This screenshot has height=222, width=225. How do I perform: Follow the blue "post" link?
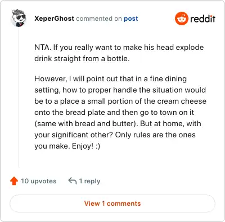131,18
